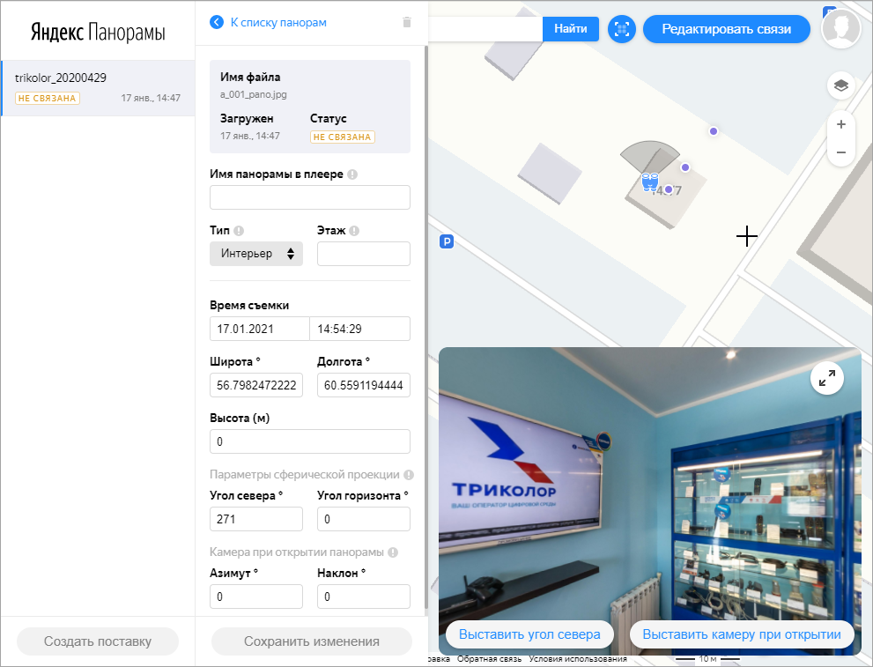Focus the map search input box
This screenshot has width=873, height=667.
[x=485, y=29]
